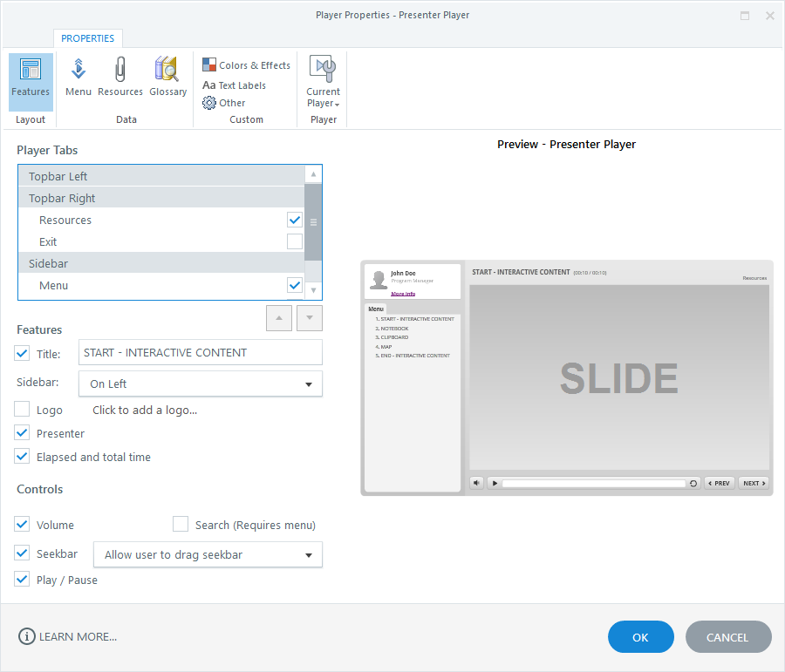Open LEARN MORE link
The height and width of the screenshot is (672, 785).
tap(78, 636)
